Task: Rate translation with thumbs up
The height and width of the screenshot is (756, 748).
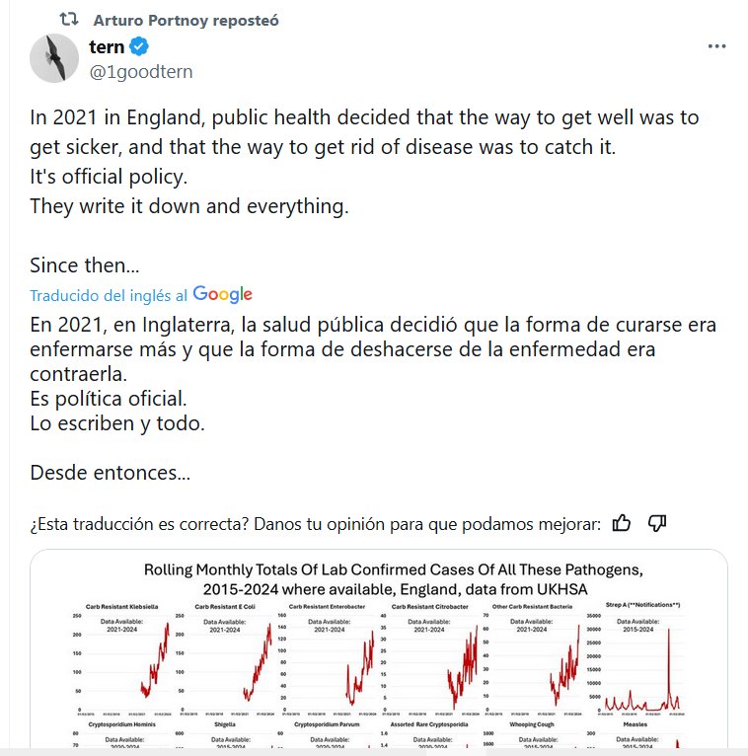Action: [x=622, y=523]
